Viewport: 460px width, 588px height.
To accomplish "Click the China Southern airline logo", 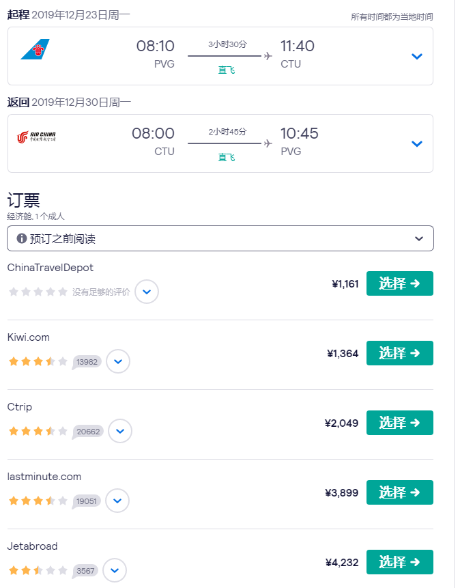I will click(x=35, y=50).
